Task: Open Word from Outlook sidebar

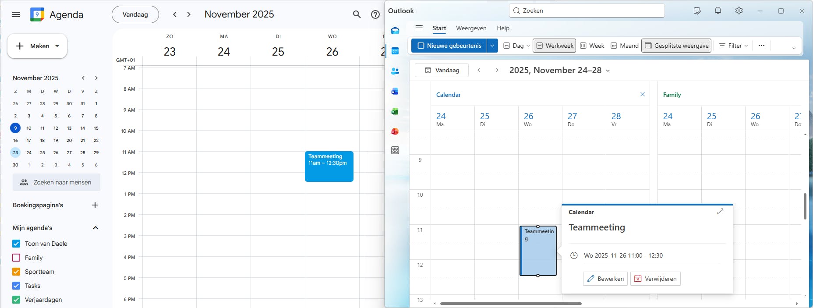Action: [x=395, y=91]
